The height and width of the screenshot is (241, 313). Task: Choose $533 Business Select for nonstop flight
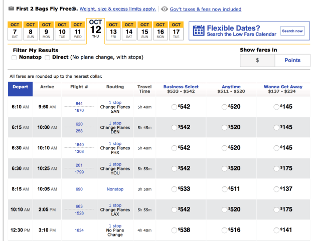click(x=174, y=189)
